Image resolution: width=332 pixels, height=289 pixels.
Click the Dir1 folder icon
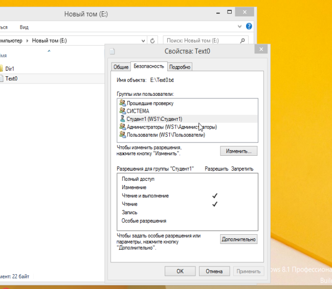click(x=2, y=68)
